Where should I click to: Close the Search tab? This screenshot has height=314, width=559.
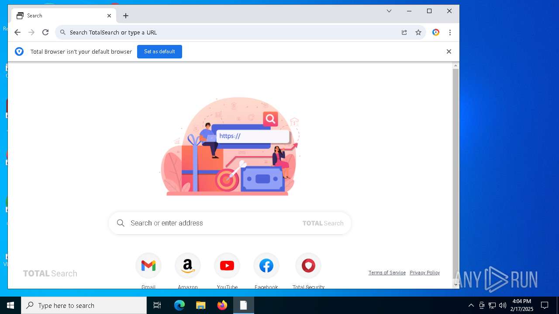(109, 16)
